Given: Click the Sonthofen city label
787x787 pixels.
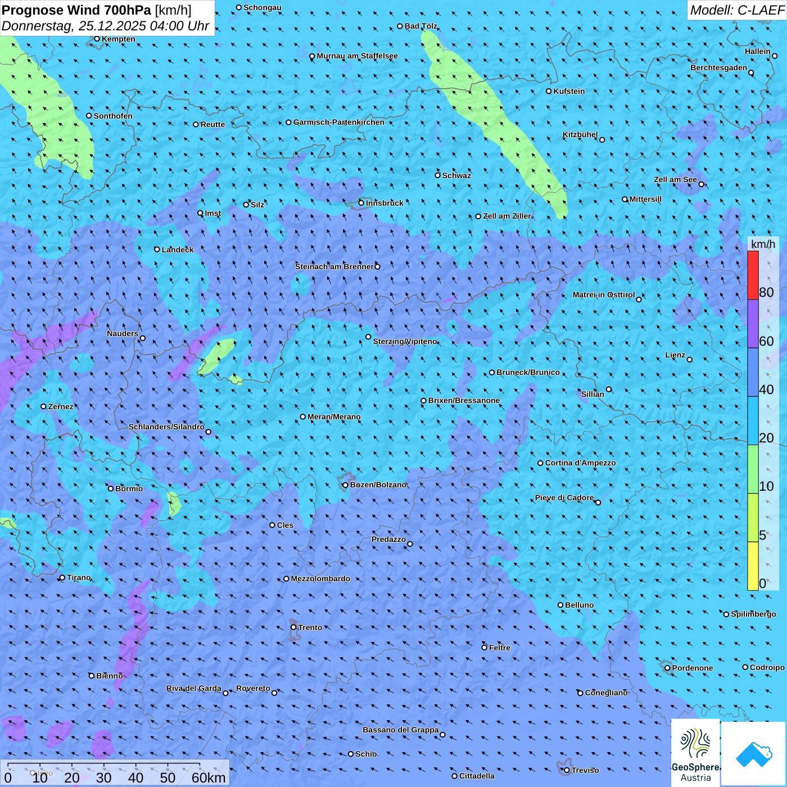Looking at the screenshot, I should tap(113, 116).
